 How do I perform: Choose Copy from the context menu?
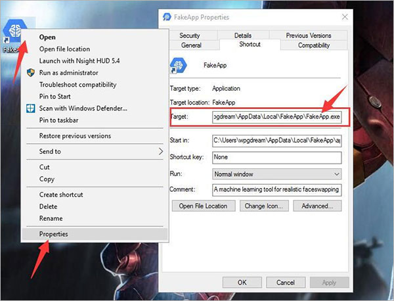point(95,179)
